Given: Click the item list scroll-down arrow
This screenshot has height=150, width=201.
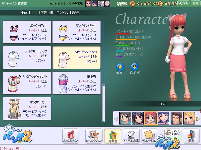Looking at the screenshot, I should (x=104, y=121).
